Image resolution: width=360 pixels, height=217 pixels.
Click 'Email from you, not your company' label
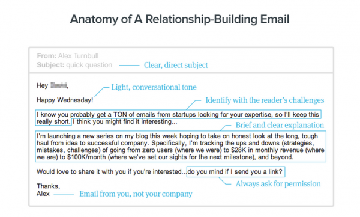(136, 194)
